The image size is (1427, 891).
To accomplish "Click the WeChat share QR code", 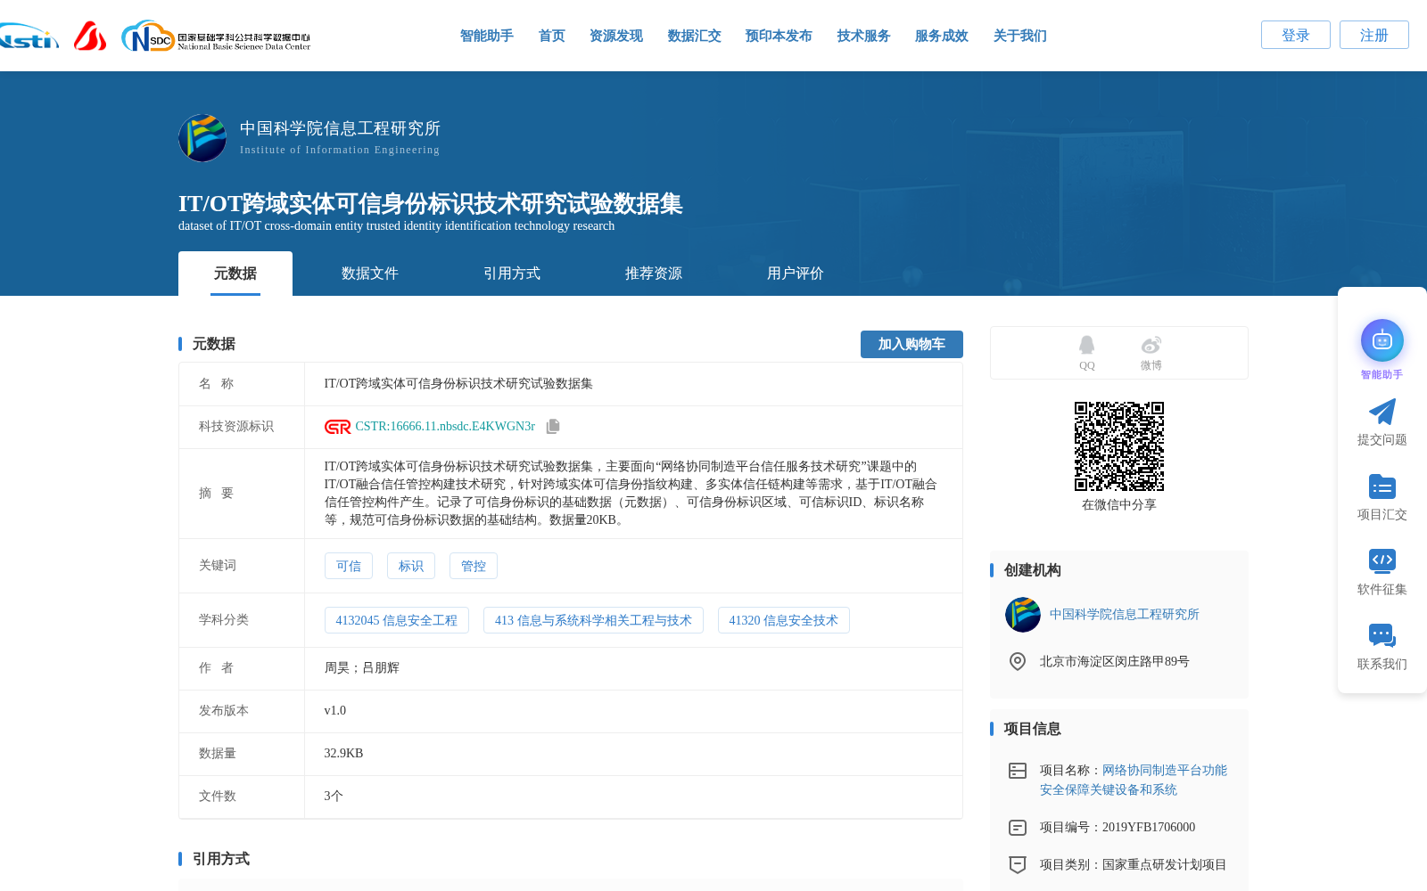I will coord(1118,446).
